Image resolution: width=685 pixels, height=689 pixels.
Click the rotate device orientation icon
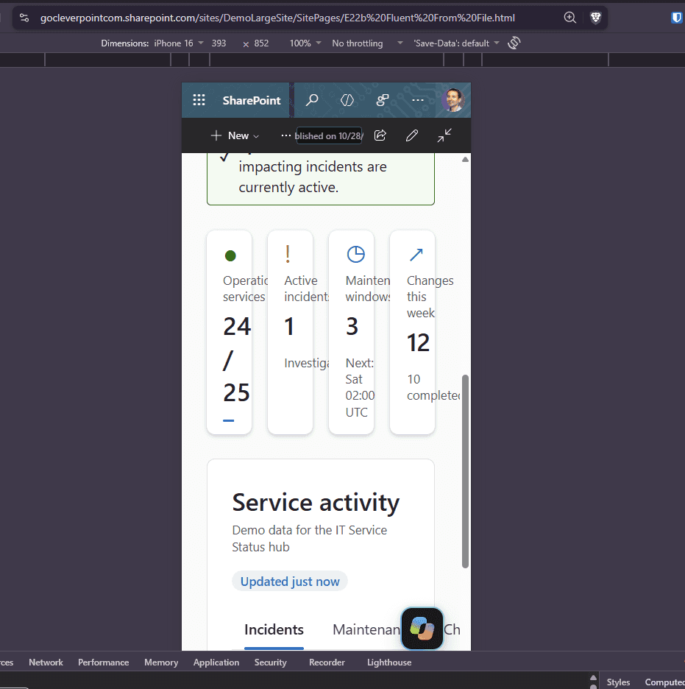(514, 43)
